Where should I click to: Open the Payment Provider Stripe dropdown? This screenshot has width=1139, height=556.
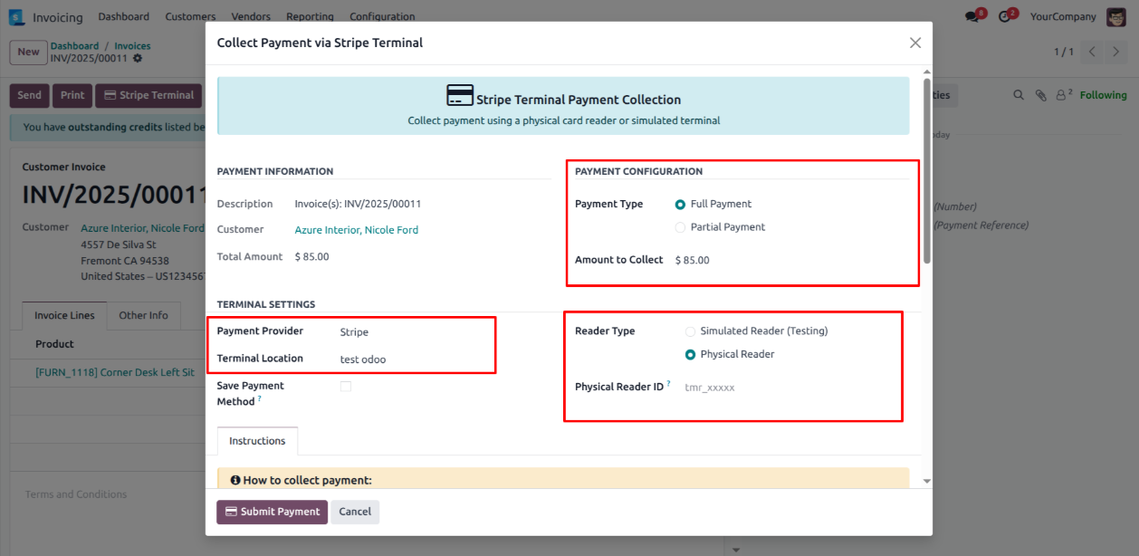(x=412, y=332)
